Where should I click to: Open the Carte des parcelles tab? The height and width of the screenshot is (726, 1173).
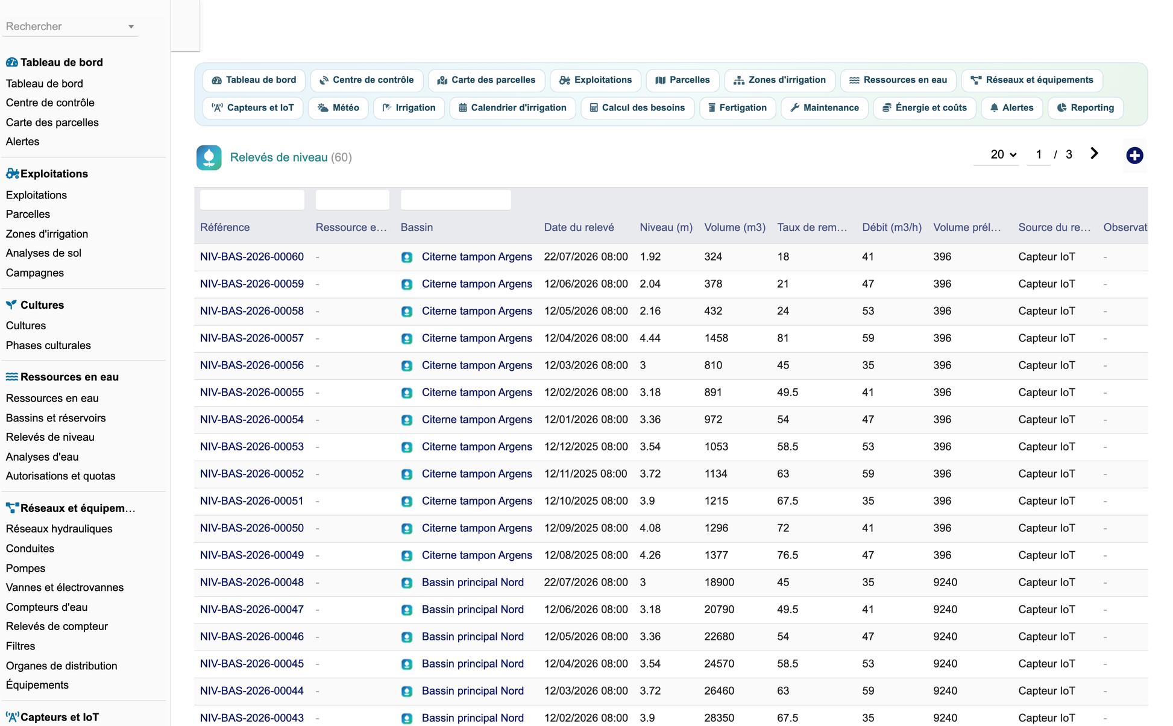click(486, 80)
